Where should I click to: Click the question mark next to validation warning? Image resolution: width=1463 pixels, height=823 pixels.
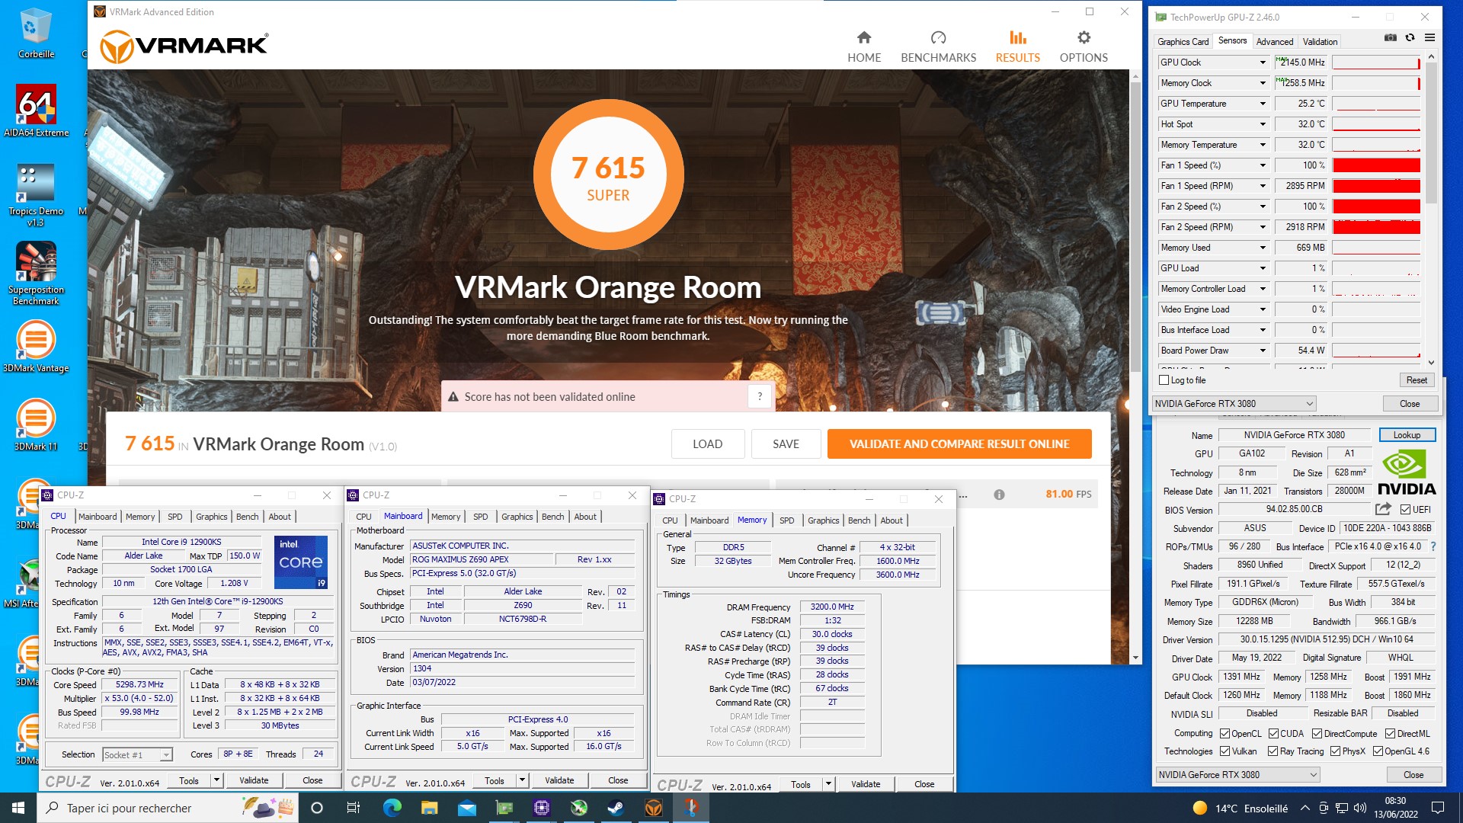point(759,396)
